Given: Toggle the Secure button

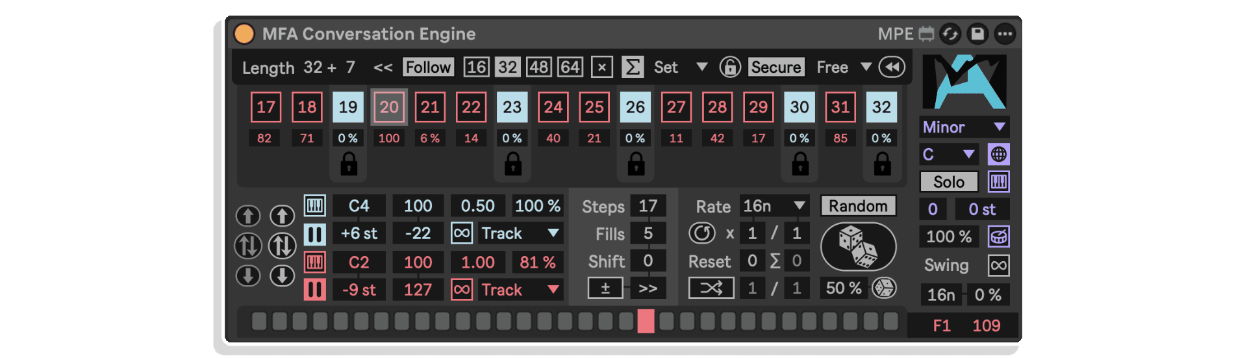Looking at the screenshot, I should [776, 68].
